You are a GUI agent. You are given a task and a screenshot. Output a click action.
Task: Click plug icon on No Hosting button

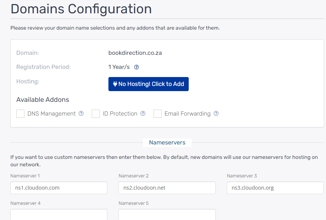[x=115, y=84]
